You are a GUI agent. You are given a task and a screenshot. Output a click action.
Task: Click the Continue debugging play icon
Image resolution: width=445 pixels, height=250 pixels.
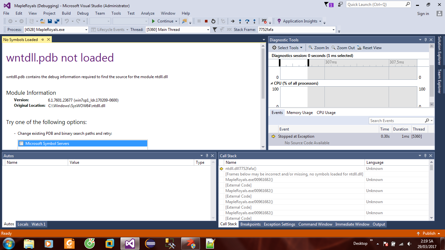tap(153, 21)
